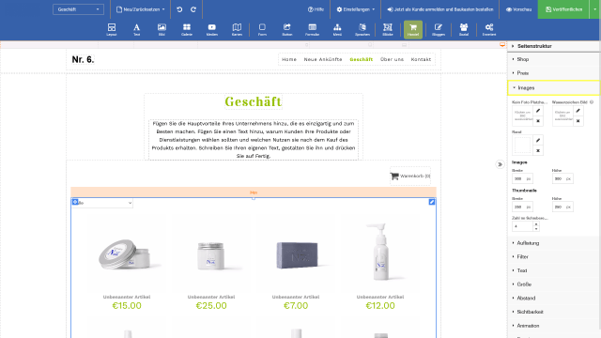Screen dimensions: 601x338
Task: Remove the Wasserzeichen Bild image
Action: tap(578, 121)
